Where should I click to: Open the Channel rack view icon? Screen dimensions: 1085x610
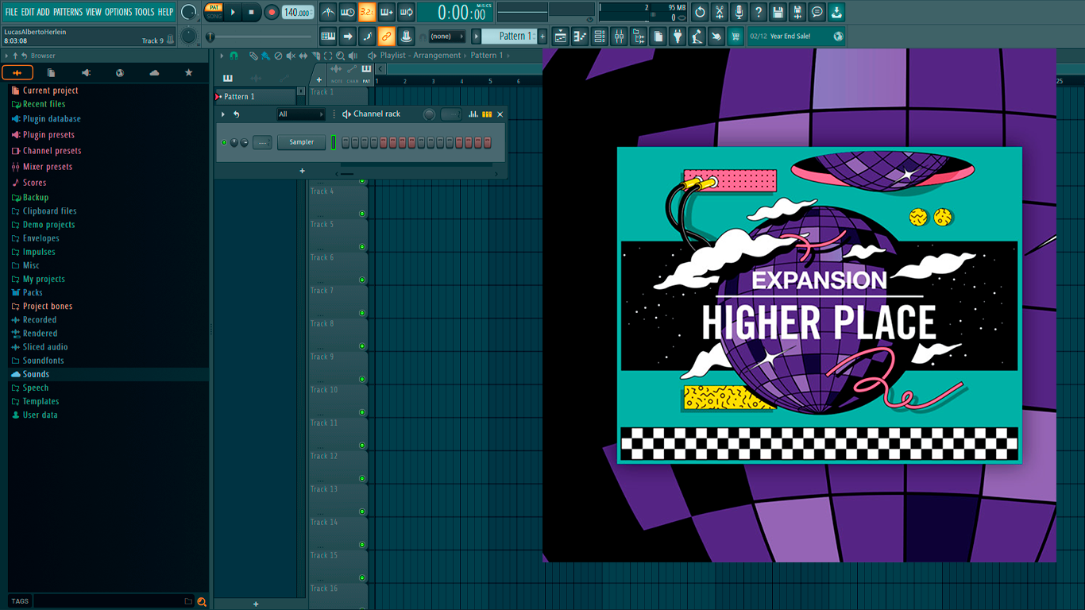coord(600,36)
